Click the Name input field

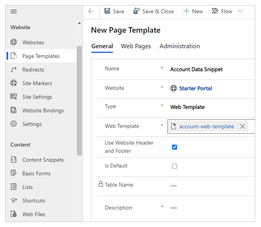210,70
